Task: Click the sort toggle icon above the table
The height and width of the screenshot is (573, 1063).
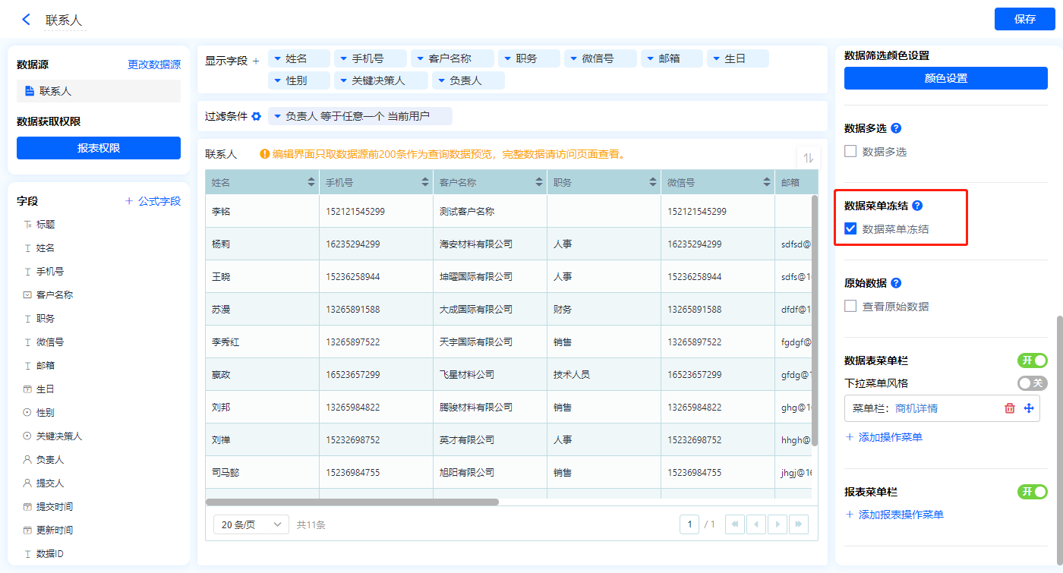Action: tap(808, 158)
